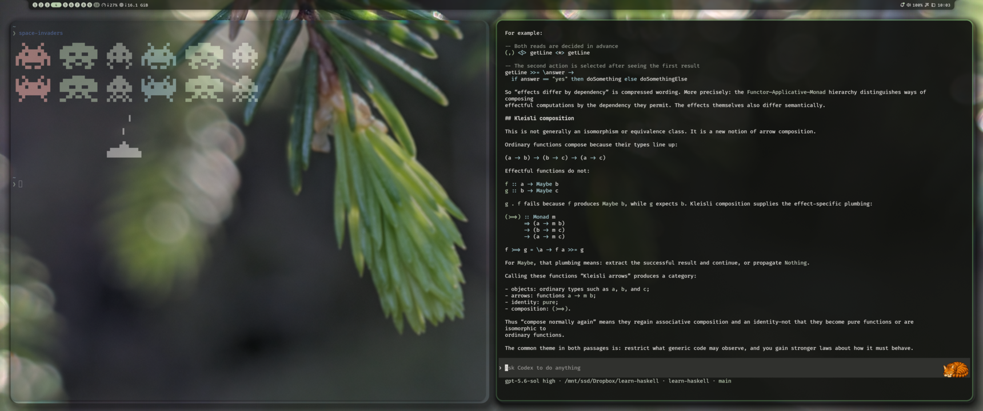Image resolution: width=983 pixels, height=411 pixels.
Task: Click the 100% volume level text
Action: [x=917, y=5]
